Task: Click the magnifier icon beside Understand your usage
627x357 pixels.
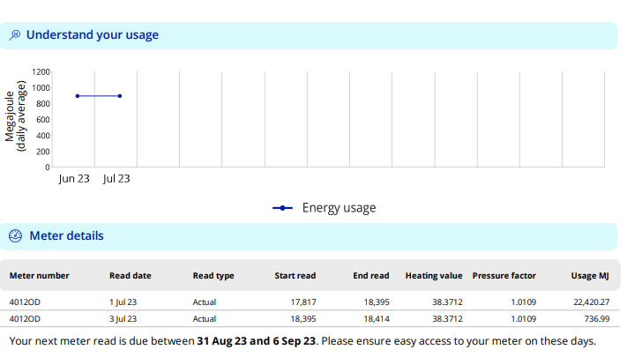Action: point(15,35)
